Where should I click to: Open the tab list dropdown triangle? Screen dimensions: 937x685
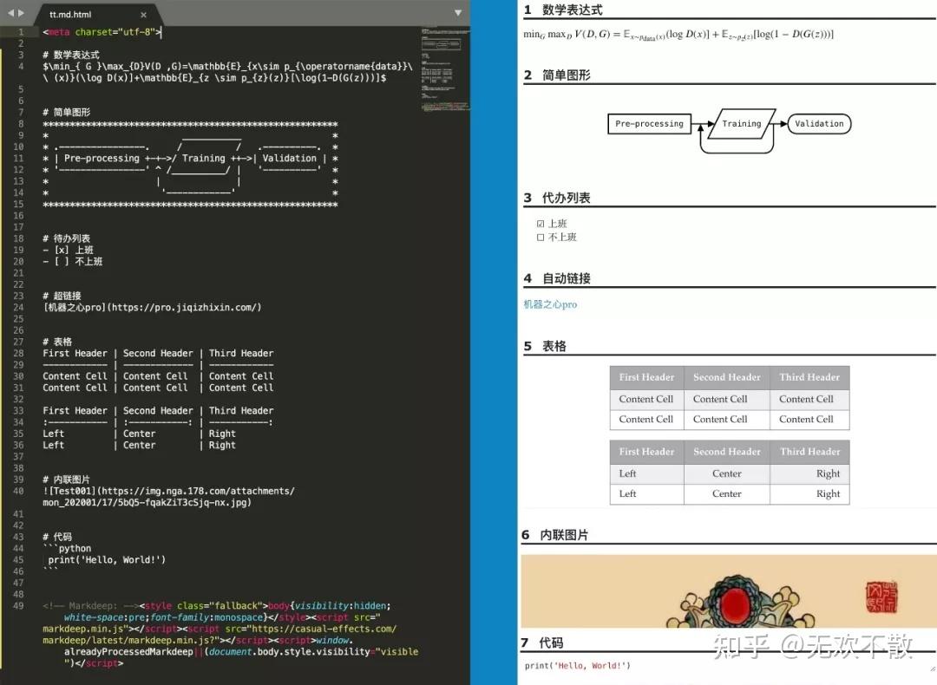(458, 12)
